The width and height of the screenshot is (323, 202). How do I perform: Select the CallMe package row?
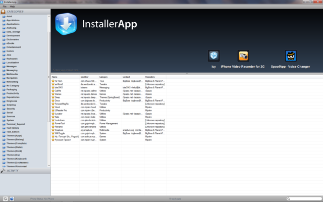[x=109, y=91]
